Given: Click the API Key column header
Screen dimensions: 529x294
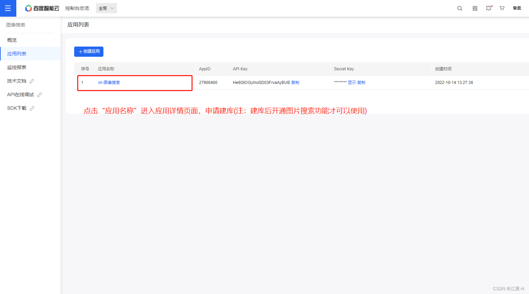Looking at the screenshot, I should (240, 69).
